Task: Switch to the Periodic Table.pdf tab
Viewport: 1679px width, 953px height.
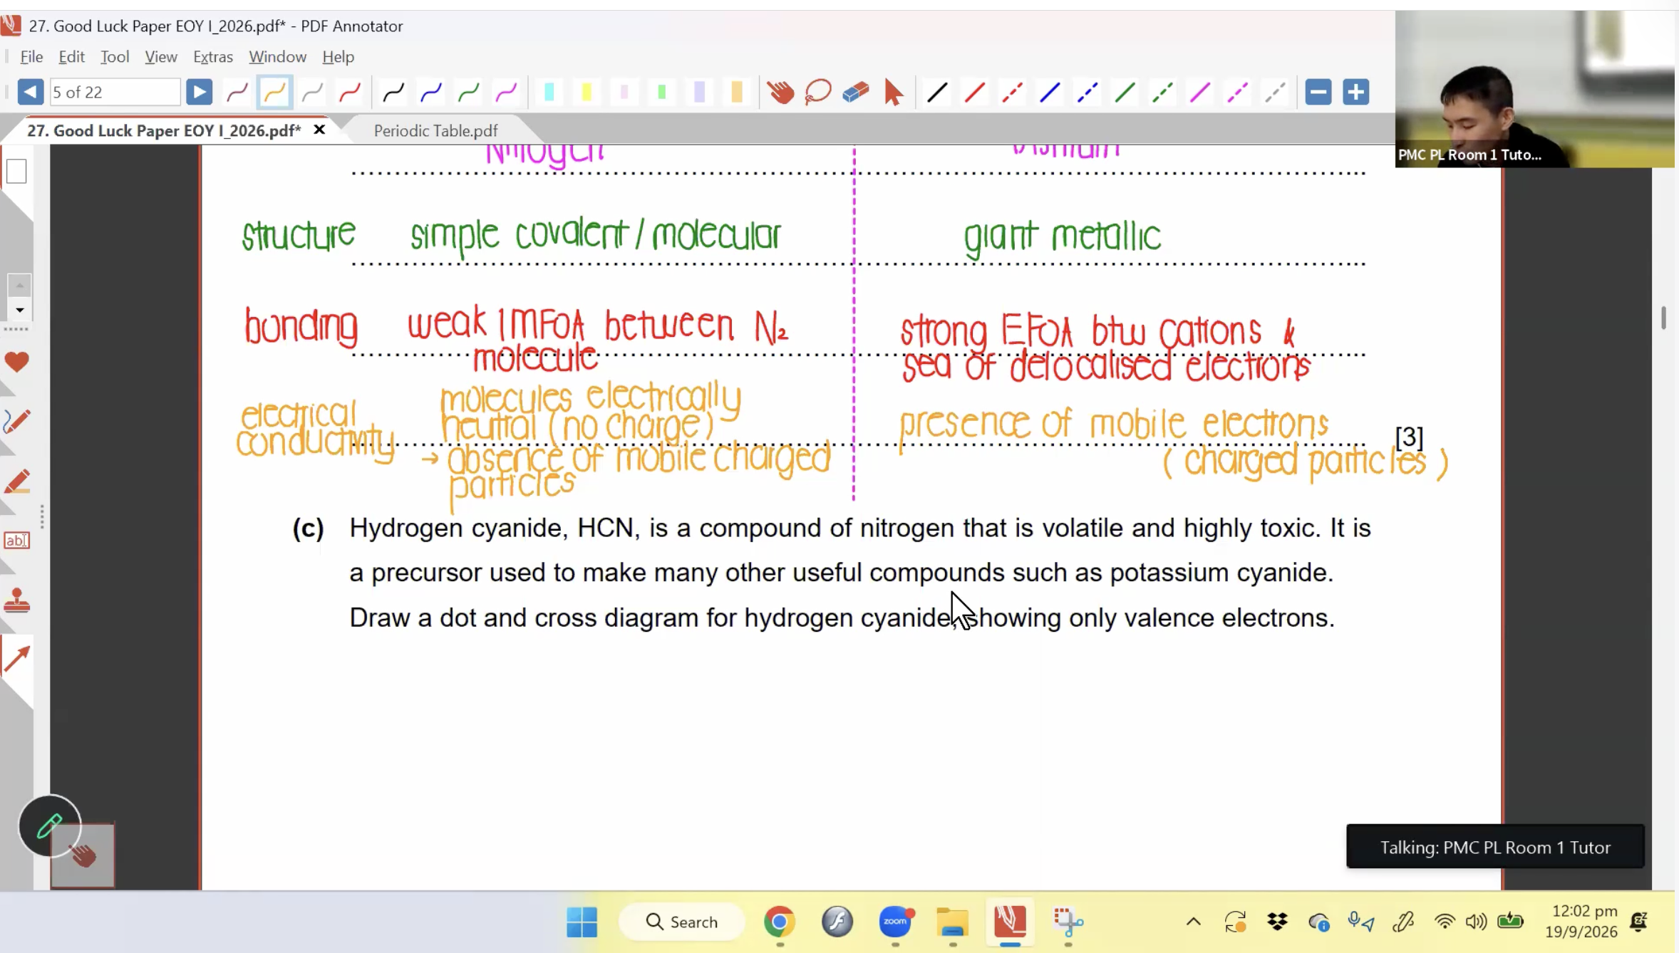Action: (435, 130)
